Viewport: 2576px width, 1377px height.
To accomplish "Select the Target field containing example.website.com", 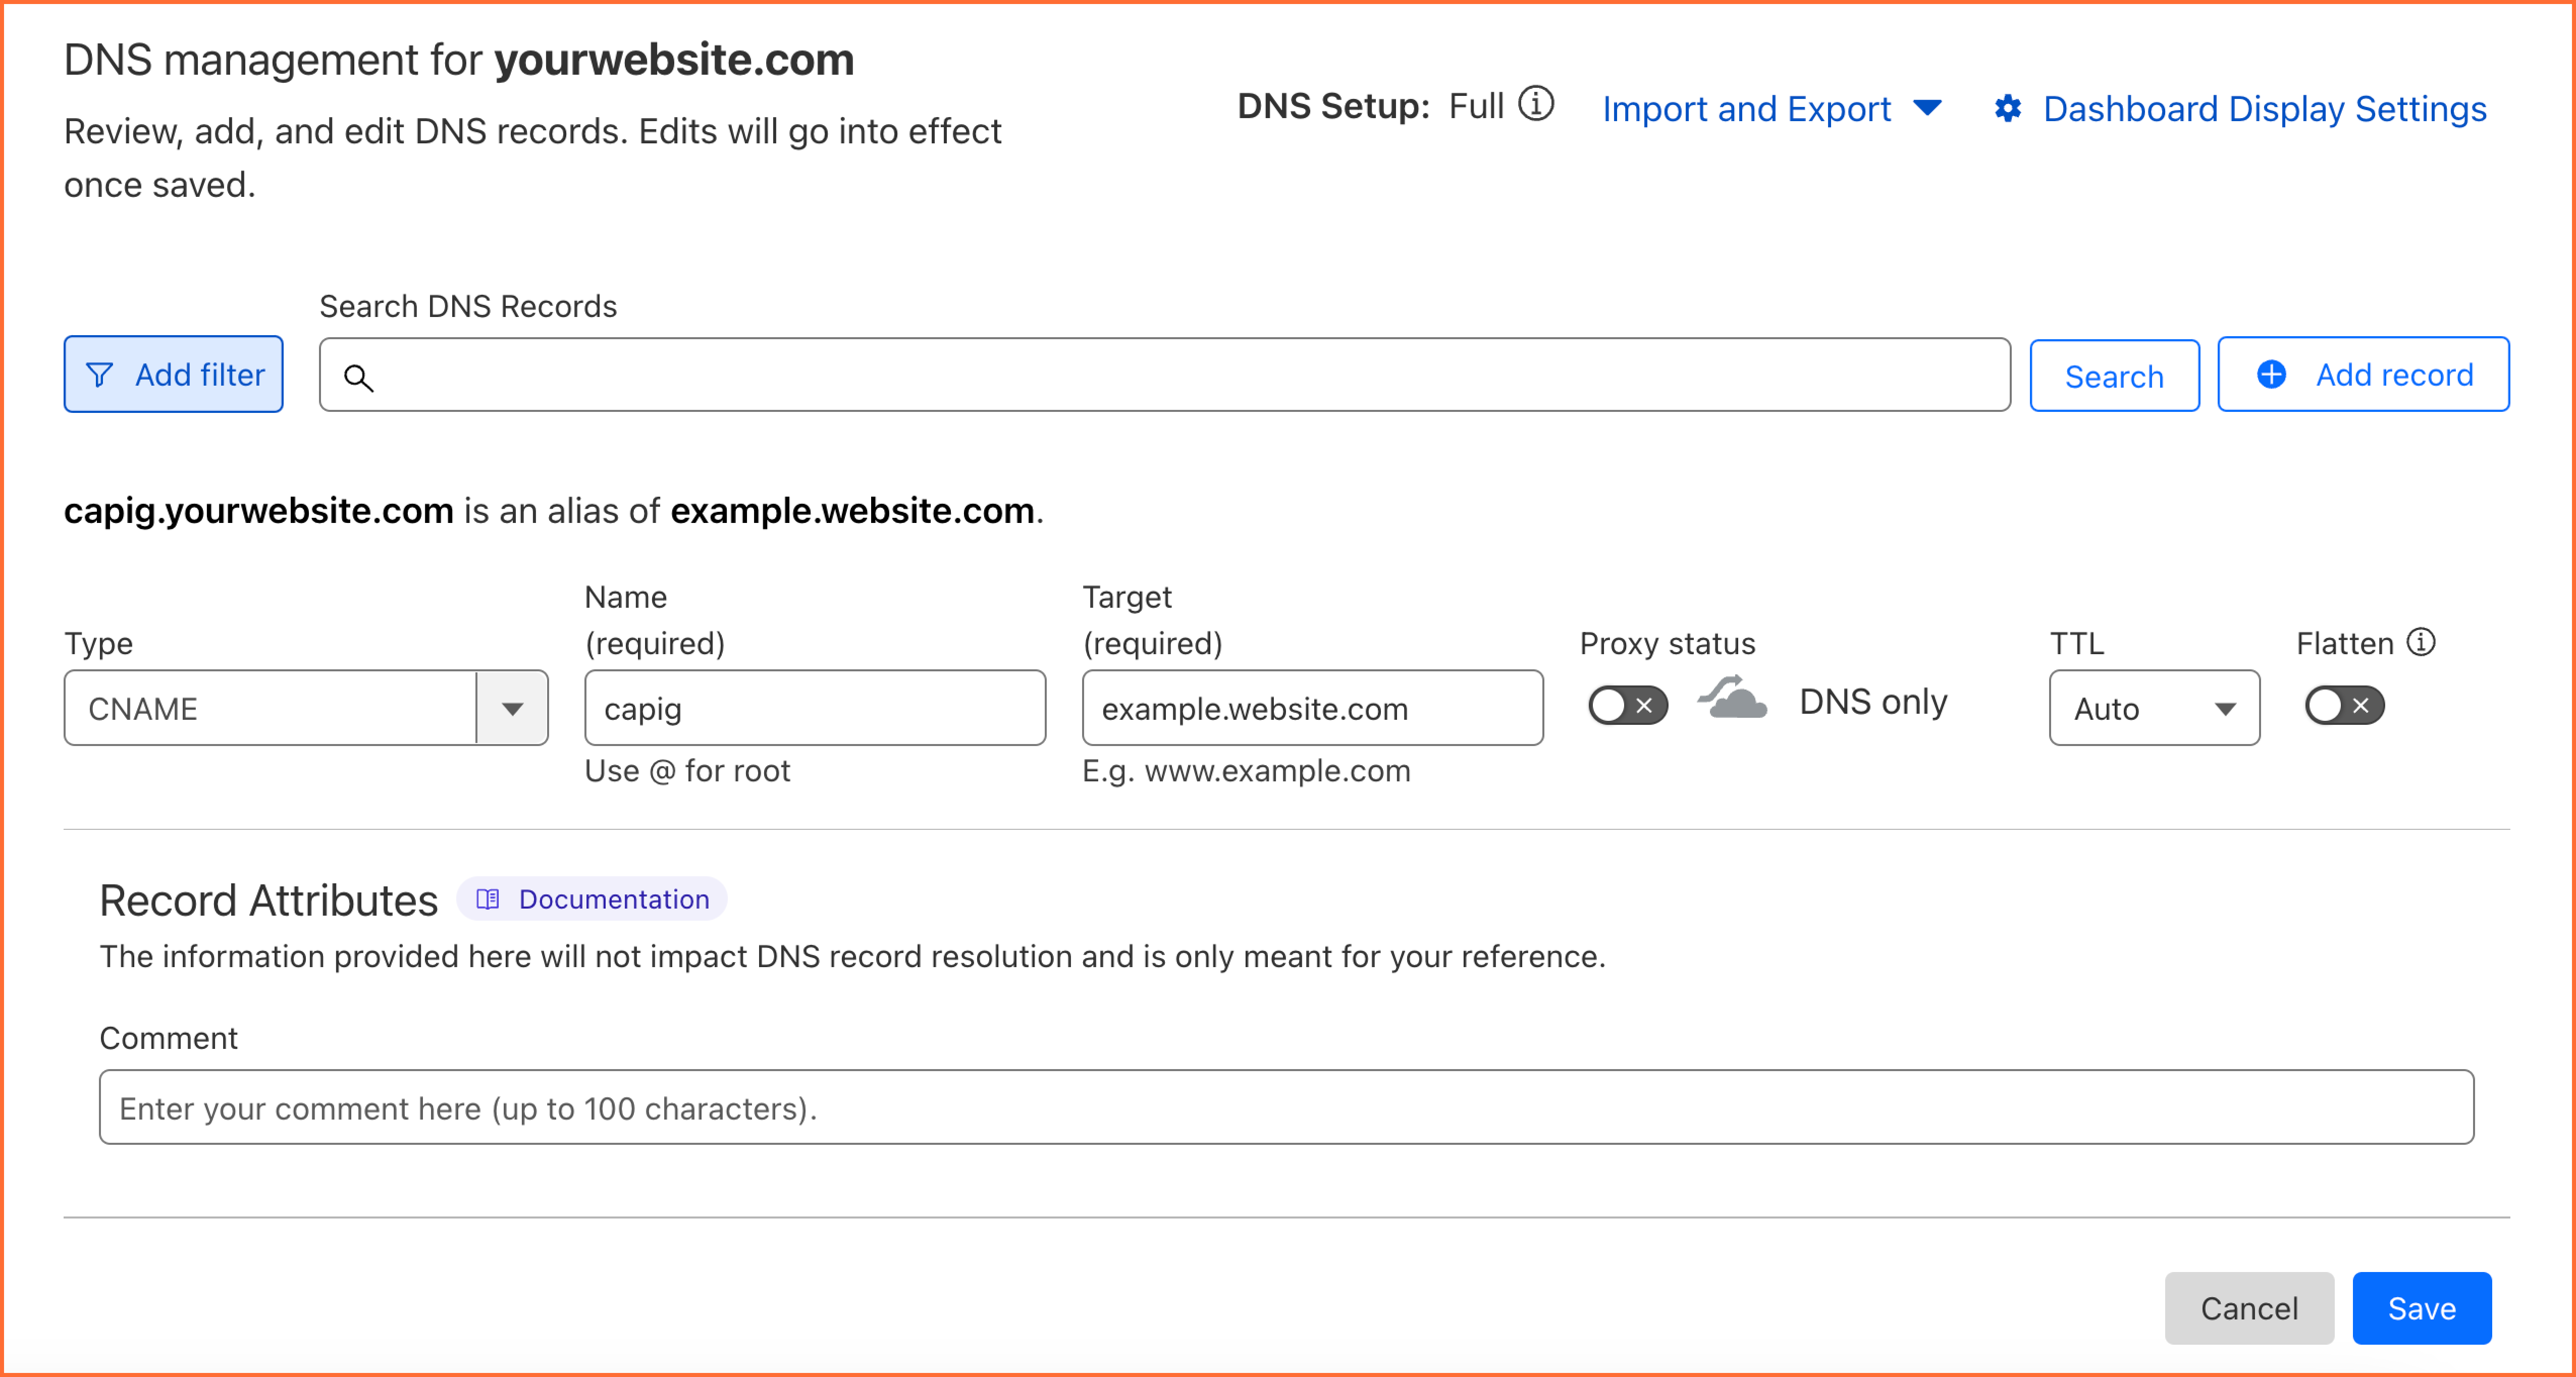I will pos(1312,708).
